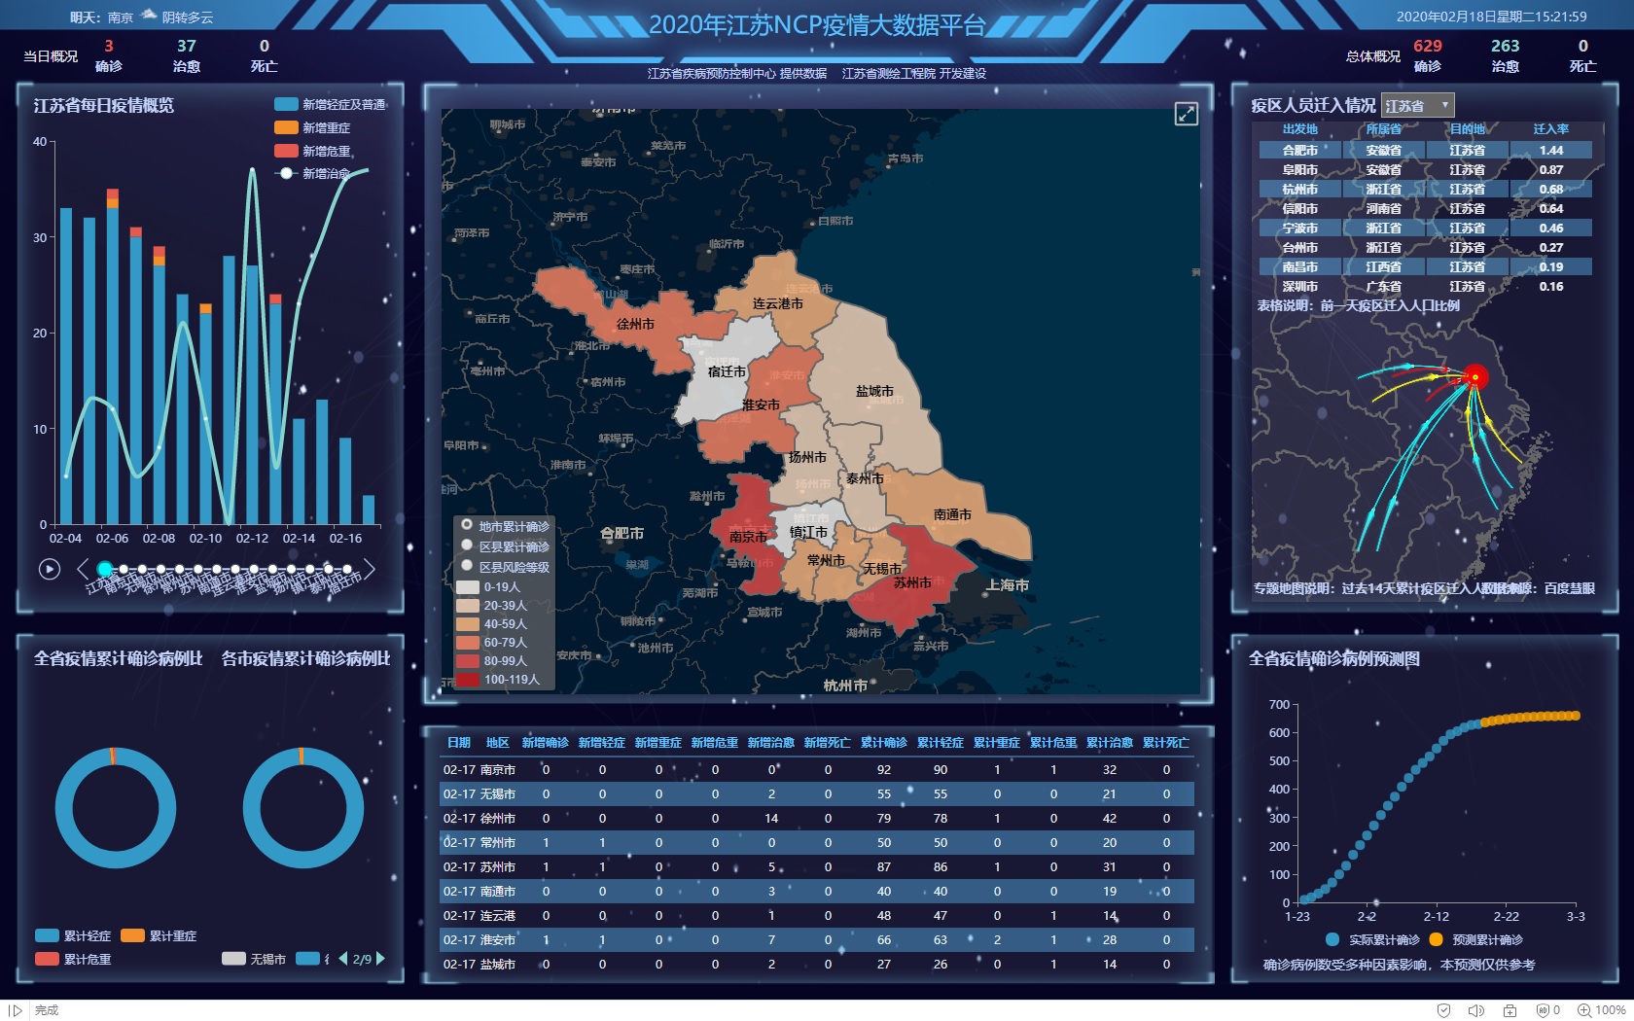Click the timeline next arrow

(x=370, y=569)
